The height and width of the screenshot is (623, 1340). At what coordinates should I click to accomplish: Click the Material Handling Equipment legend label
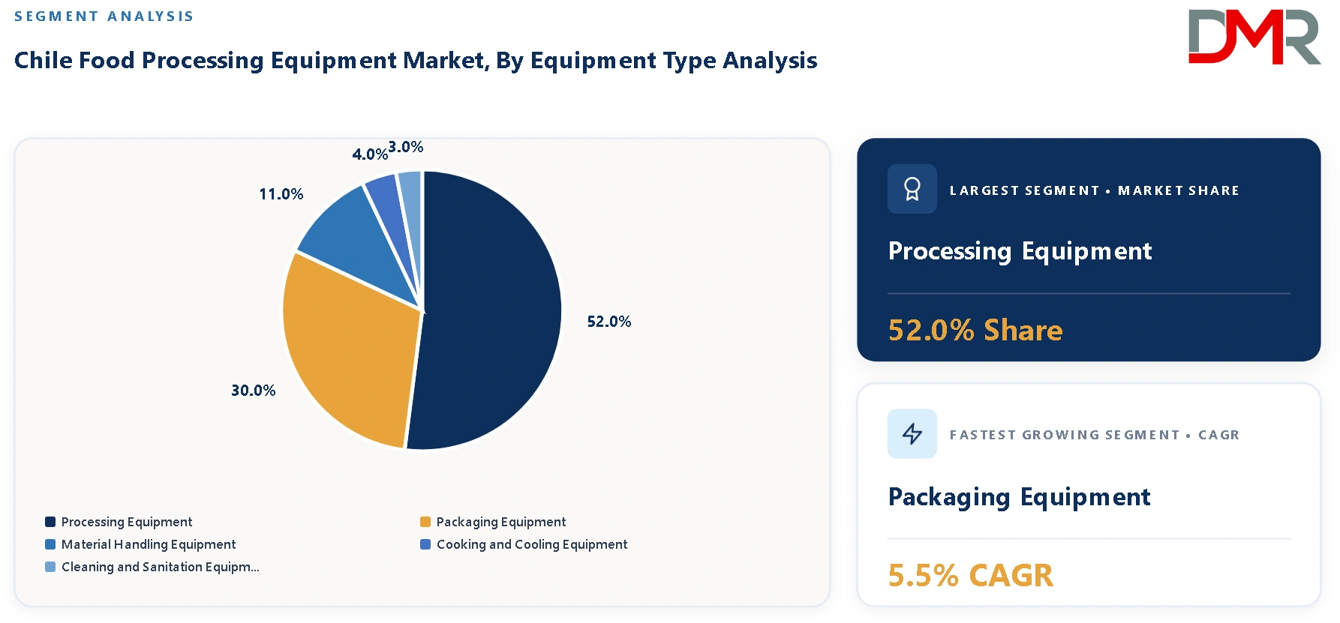pyautogui.click(x=149, y=544)
